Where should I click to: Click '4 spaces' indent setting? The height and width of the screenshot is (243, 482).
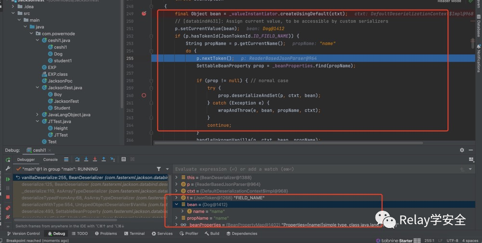click(x=470, y=241)
